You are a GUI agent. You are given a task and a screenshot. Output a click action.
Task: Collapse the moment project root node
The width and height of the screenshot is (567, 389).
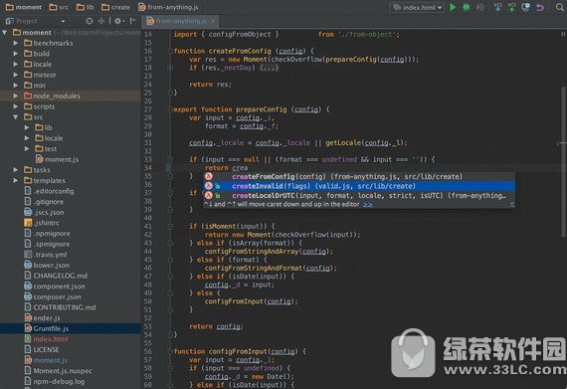click(x=5, y=33)
